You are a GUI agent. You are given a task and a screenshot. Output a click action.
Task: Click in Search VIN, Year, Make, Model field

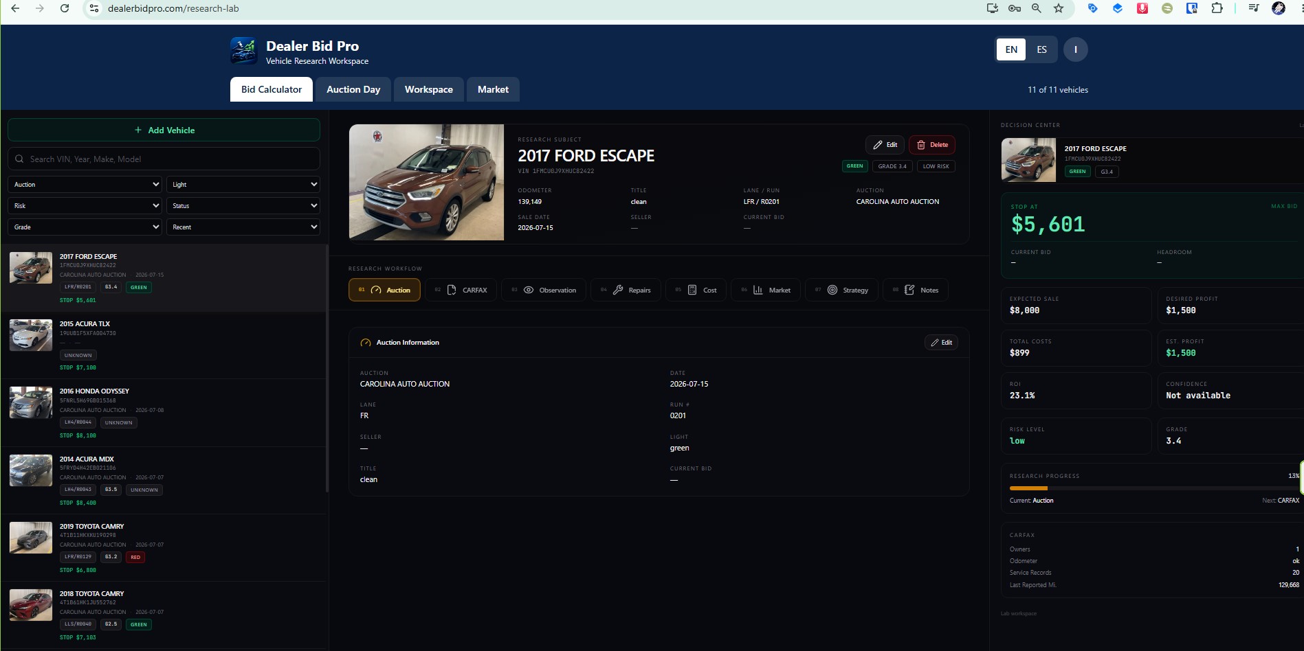point(164,159)
